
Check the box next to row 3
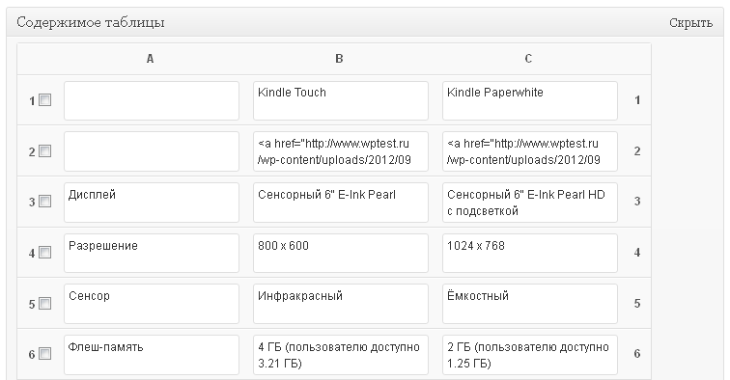click(44, 202)
